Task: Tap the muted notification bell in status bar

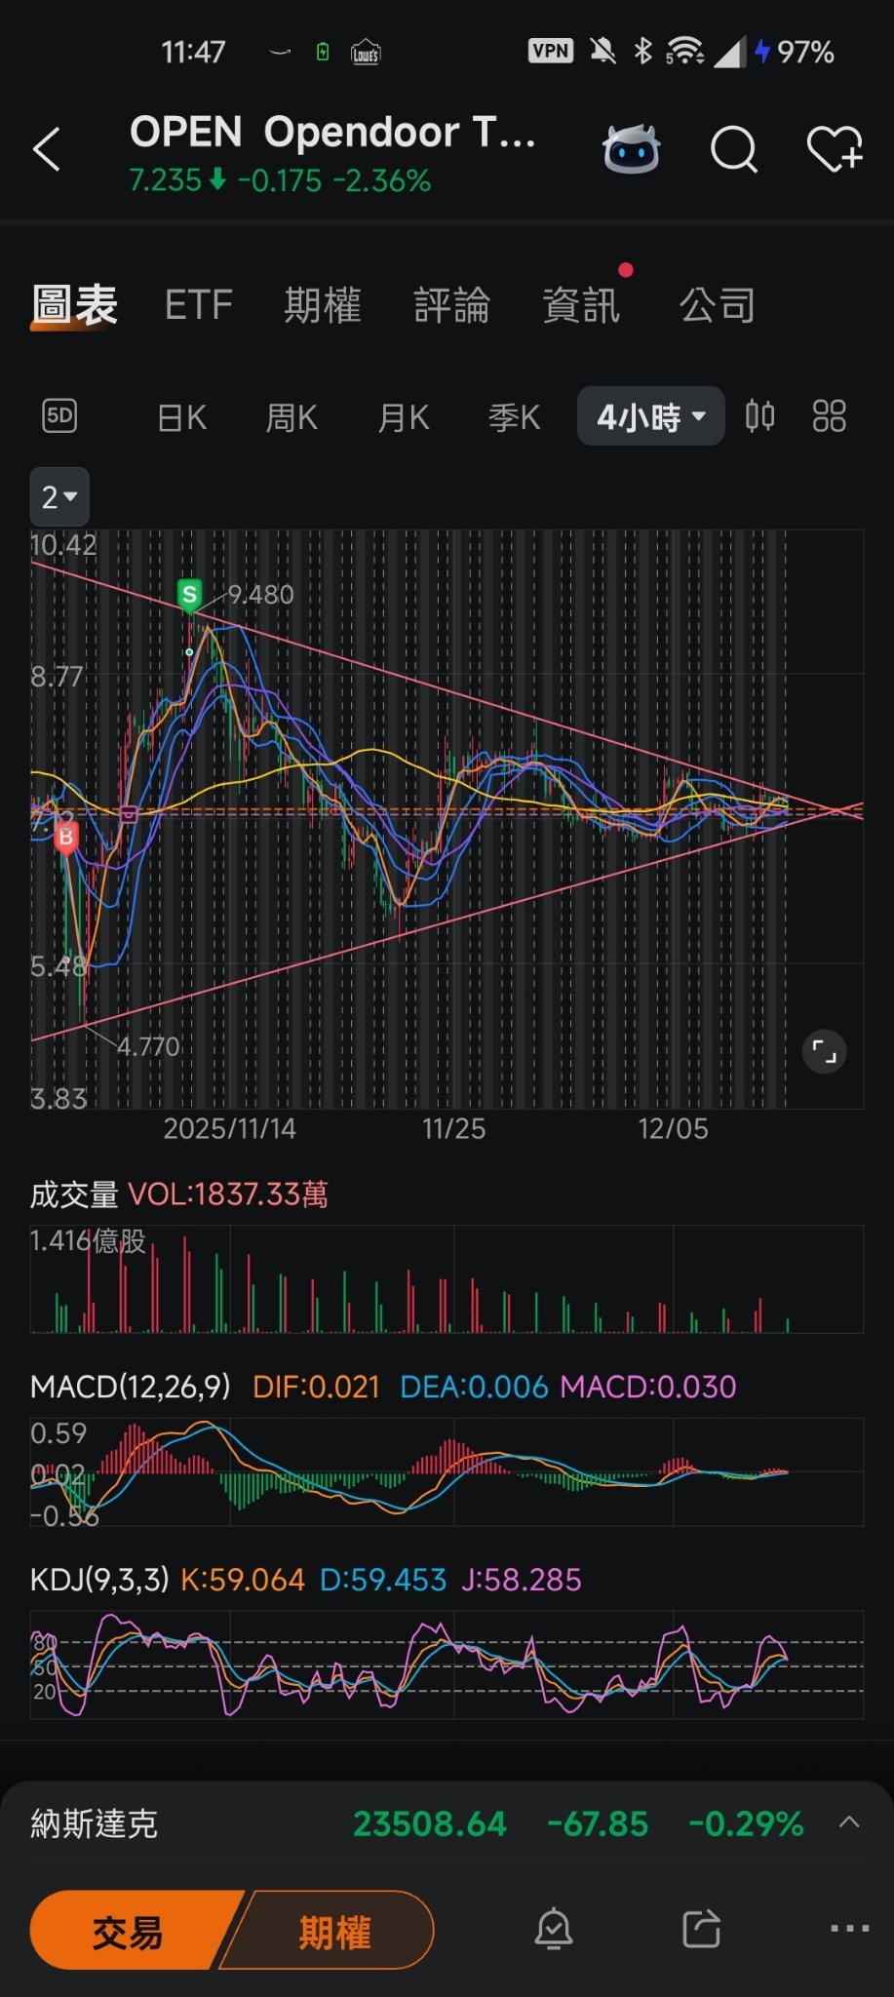Action: pos(602,51)
